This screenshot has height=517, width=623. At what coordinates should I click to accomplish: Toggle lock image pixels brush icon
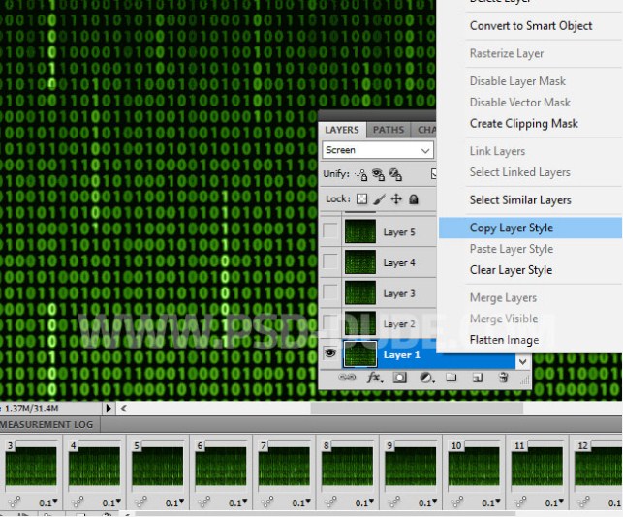coord(379,199)
